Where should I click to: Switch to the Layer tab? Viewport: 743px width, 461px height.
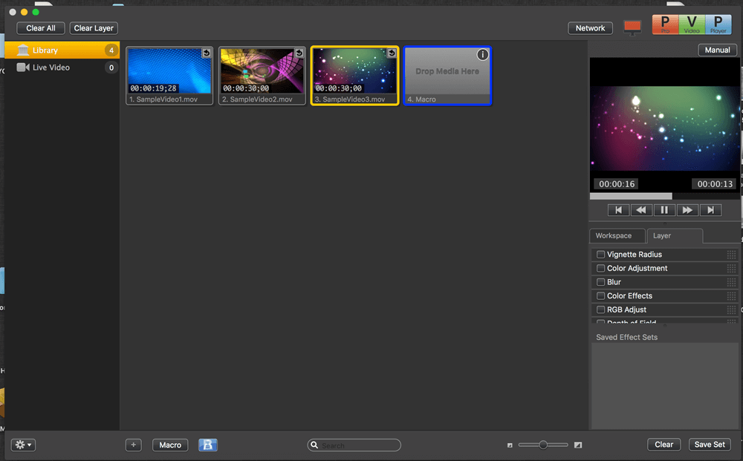[675, 236]
